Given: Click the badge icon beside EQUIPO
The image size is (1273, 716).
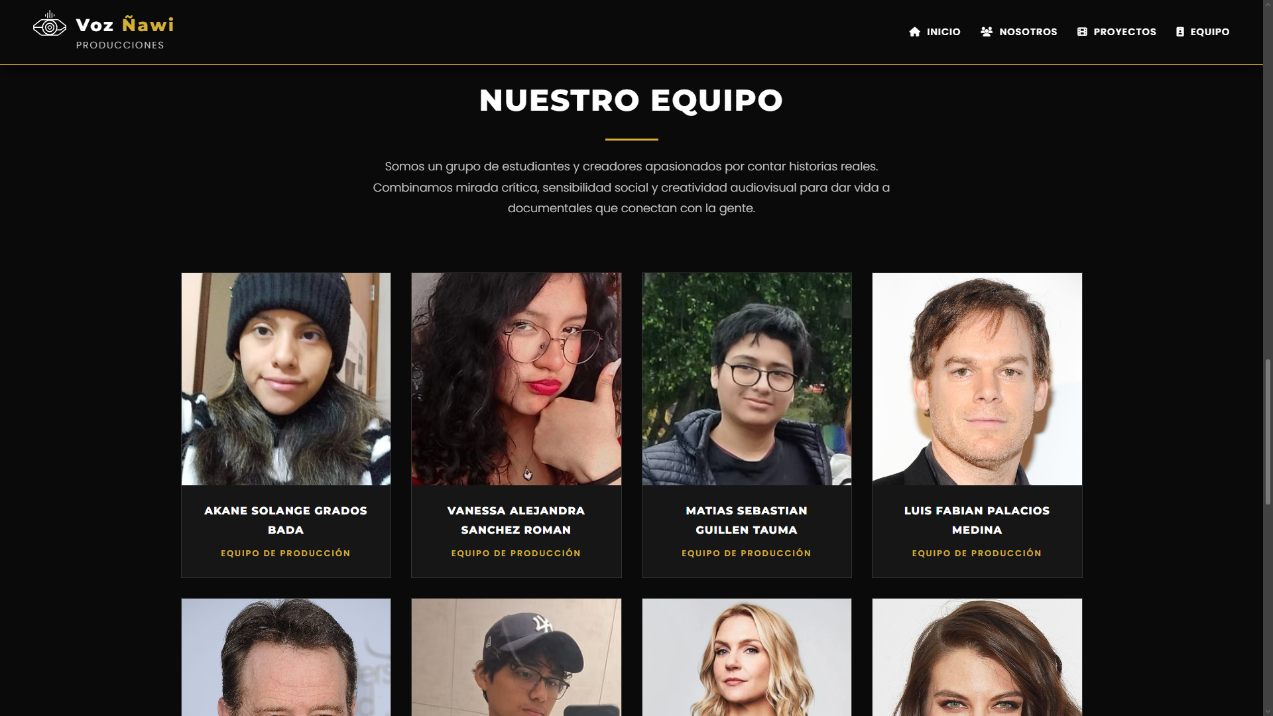Looking at the screenshot, I should click(x=1180, y=32).
